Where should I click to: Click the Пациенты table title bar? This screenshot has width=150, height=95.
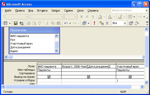[x=34, y=30]
